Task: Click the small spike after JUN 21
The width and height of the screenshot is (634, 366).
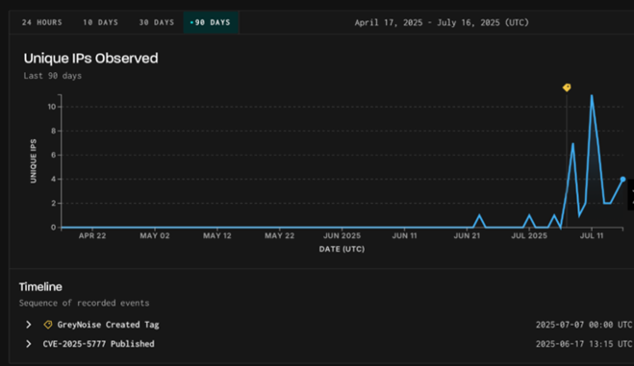Action: click(x=479, y=216)
